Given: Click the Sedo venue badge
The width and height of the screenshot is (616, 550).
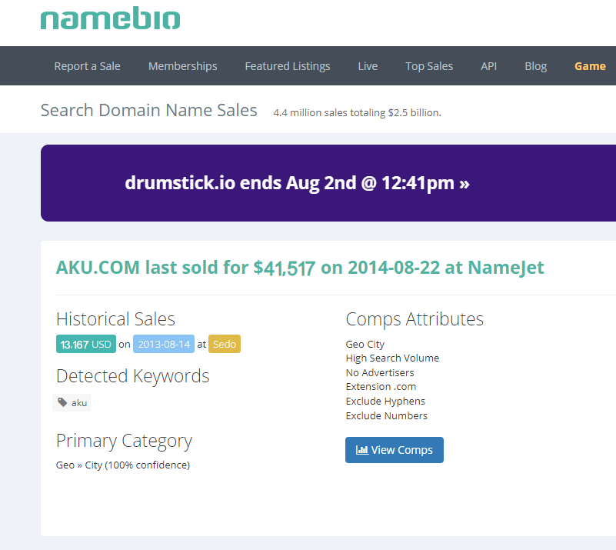Looking at the screenshot, I should click(x=225, y=344).
